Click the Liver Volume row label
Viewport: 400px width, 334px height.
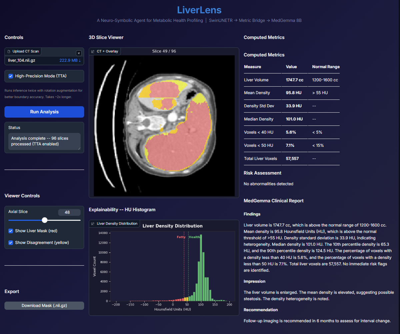click(256, 80)
